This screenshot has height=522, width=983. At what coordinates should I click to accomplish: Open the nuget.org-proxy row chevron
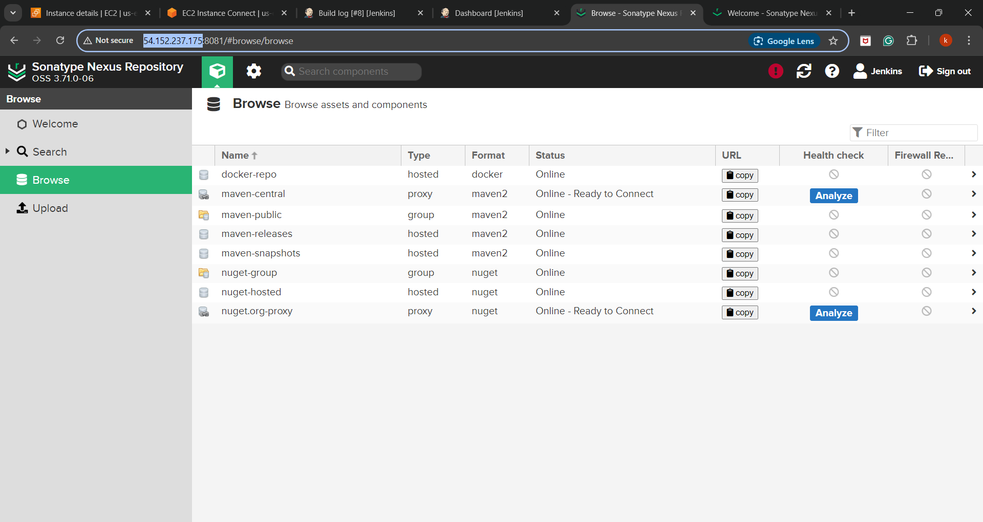pyautogui.click(x=973, y=311)
